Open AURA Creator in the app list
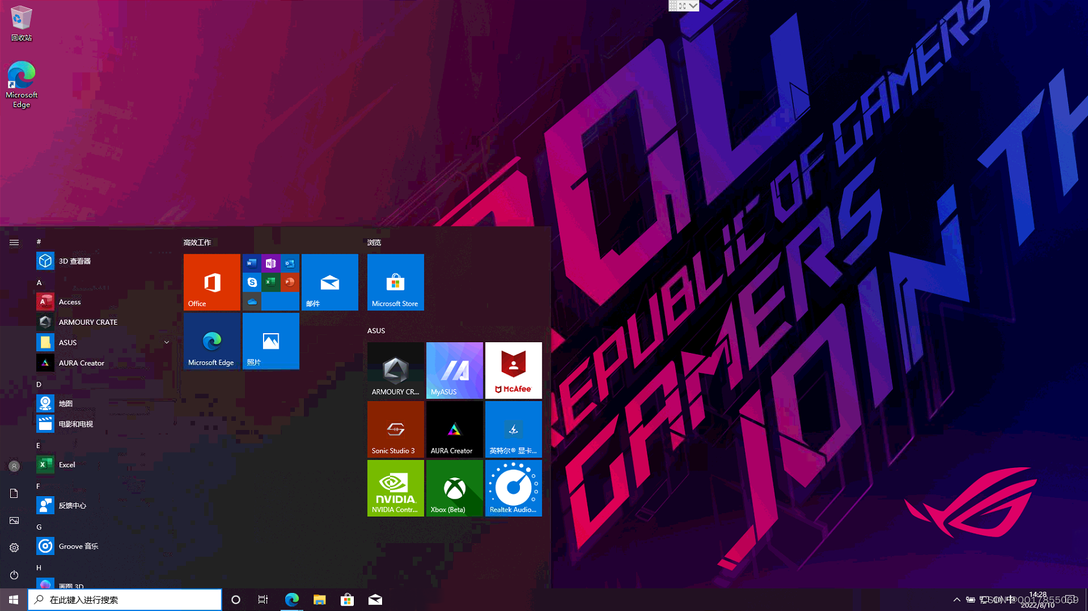 coord(104,363)
